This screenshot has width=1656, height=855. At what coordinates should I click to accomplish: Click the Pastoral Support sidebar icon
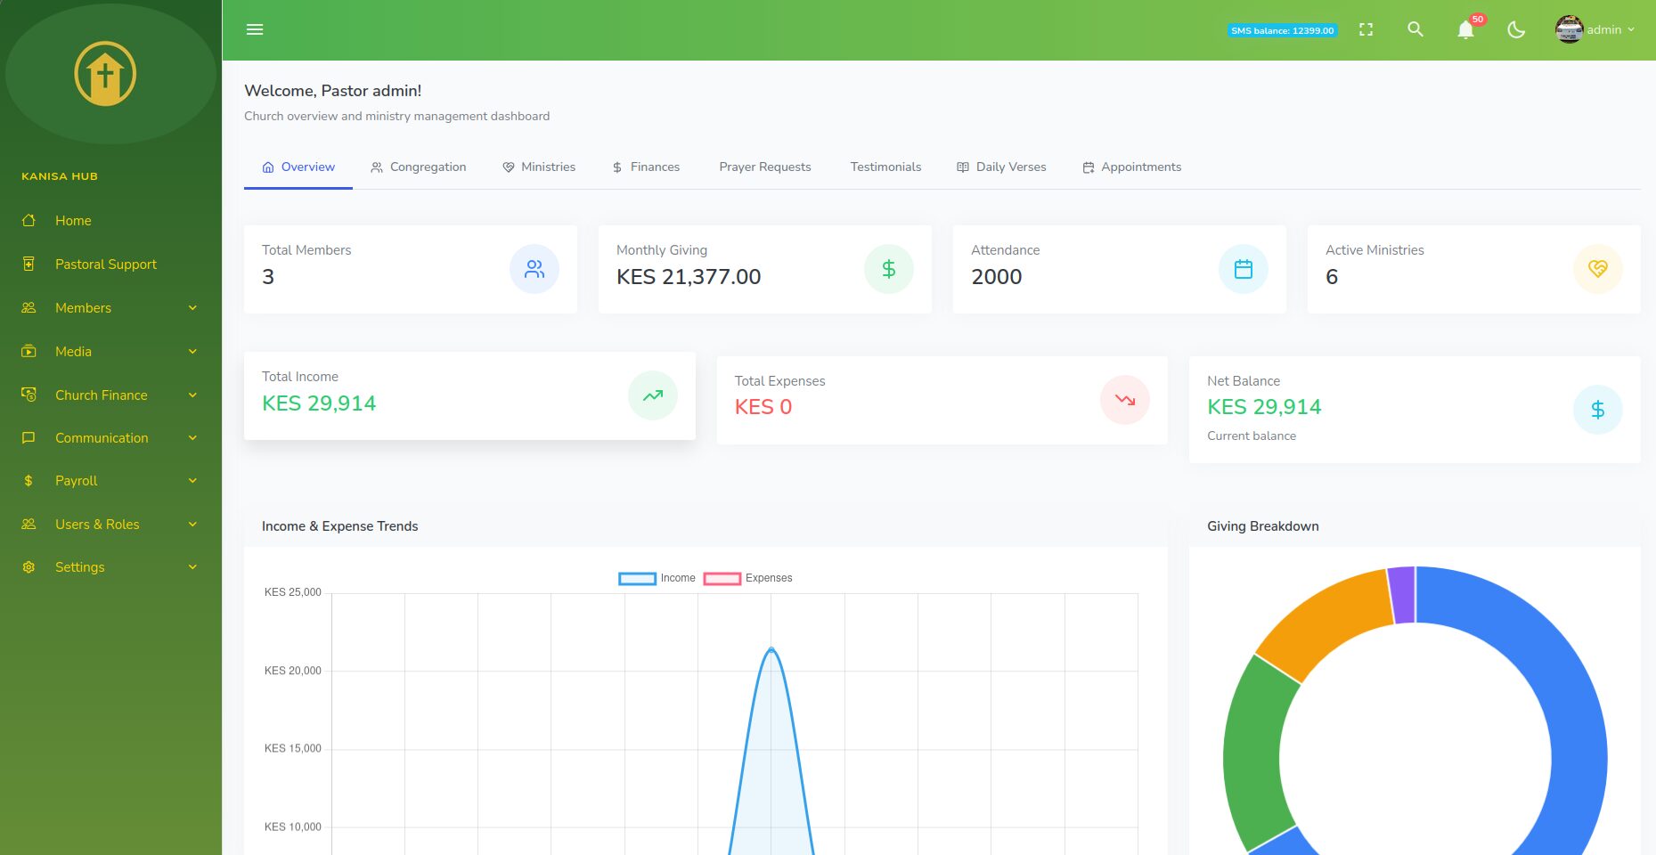(x=29, y=264)
